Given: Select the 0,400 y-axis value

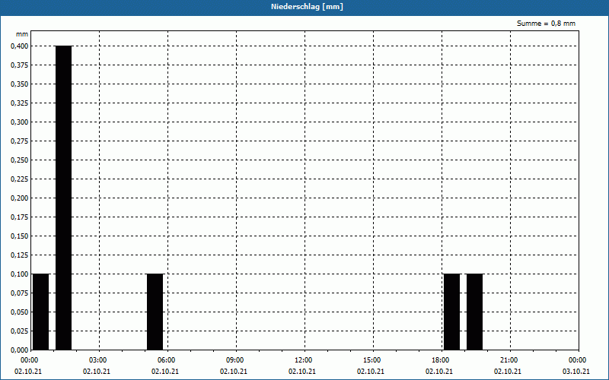Looking at the screenshot, I should (x=20, y=46).
